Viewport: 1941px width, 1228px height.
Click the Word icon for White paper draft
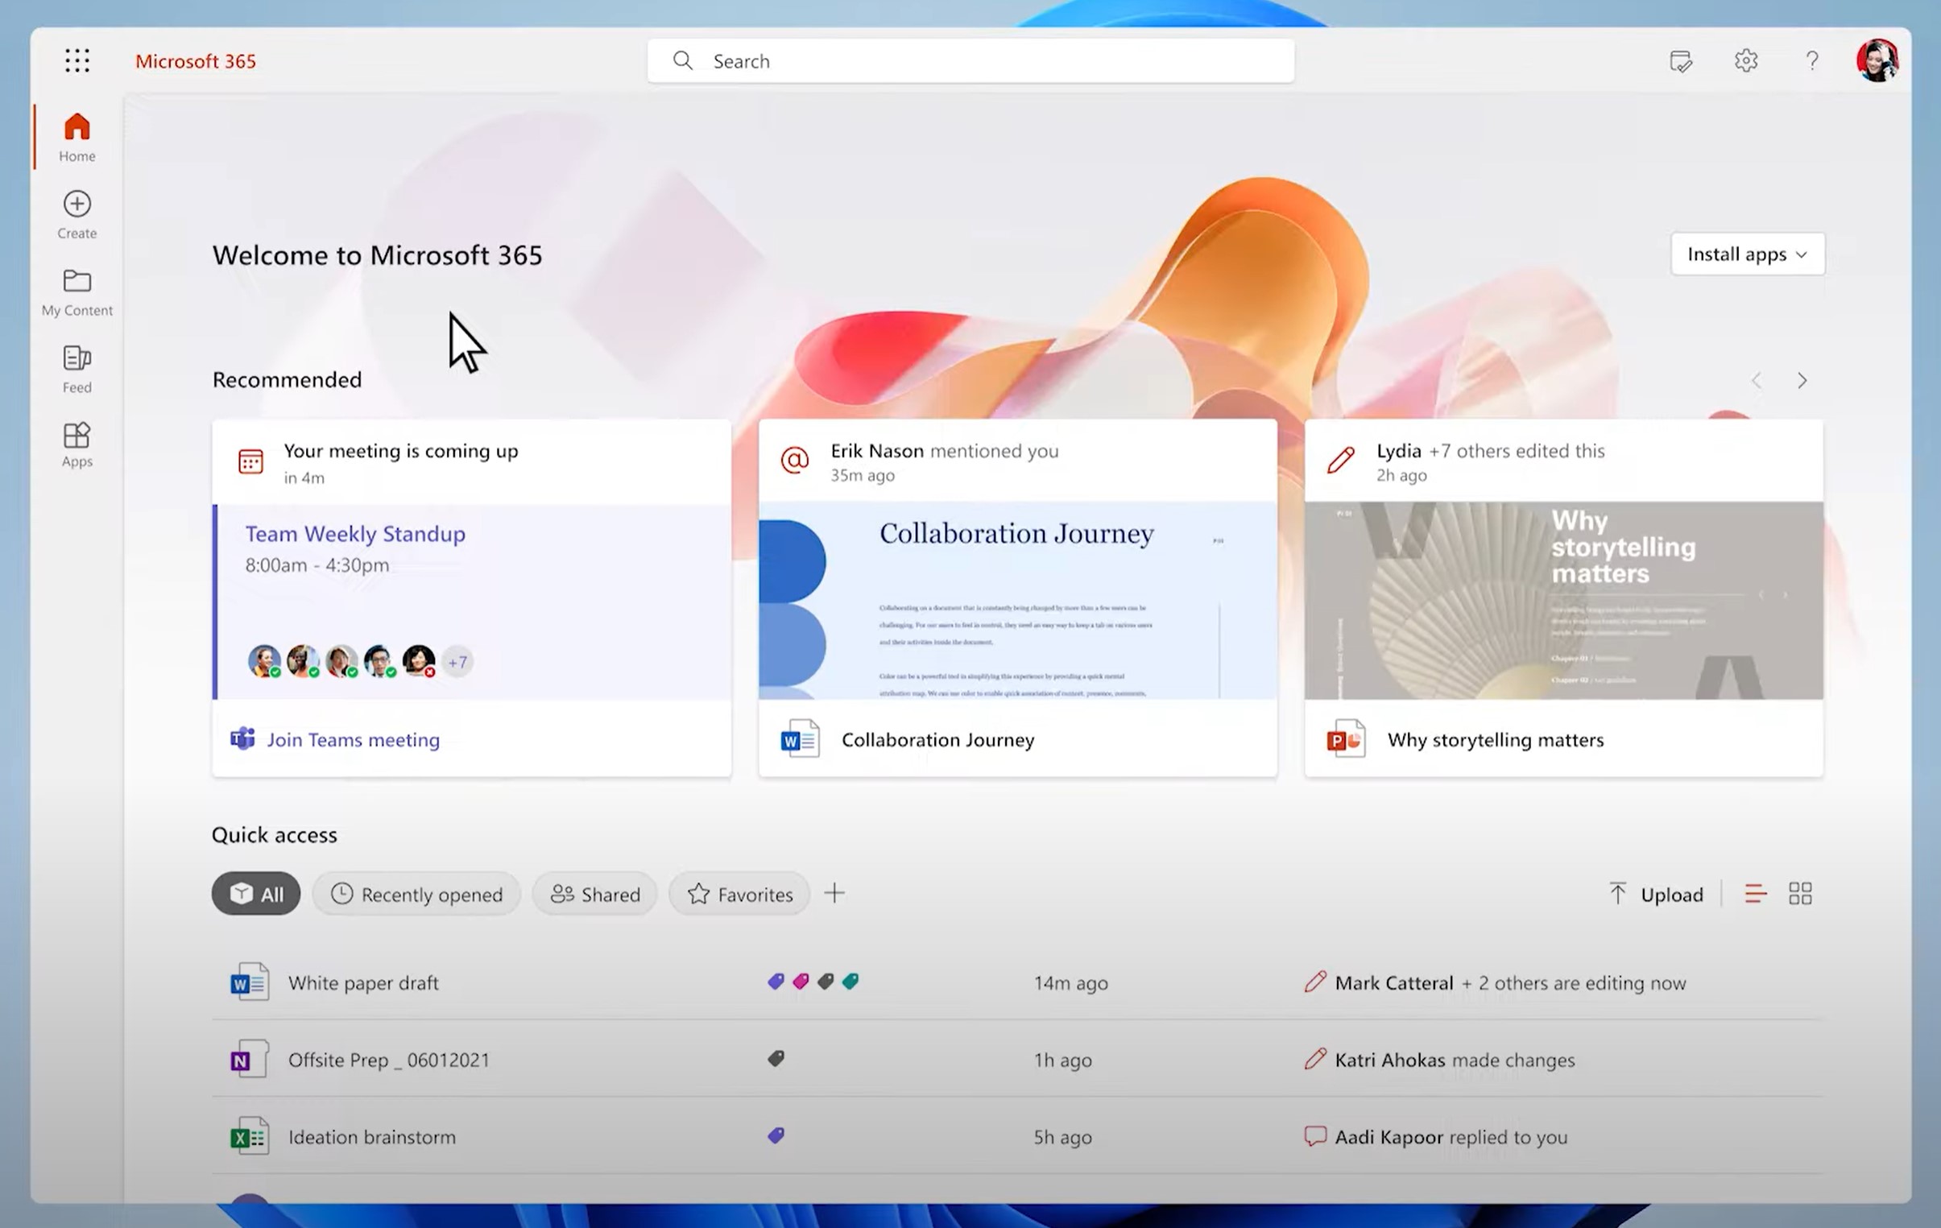tap(249, 982)
